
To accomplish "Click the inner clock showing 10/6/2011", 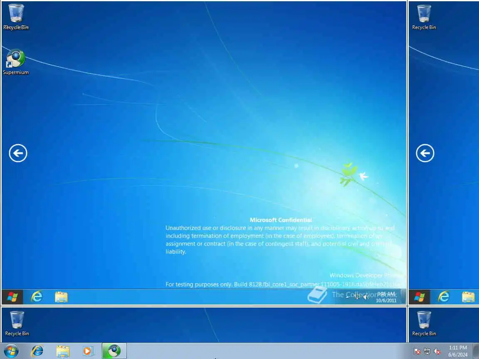I will click(x=386, y=297).
